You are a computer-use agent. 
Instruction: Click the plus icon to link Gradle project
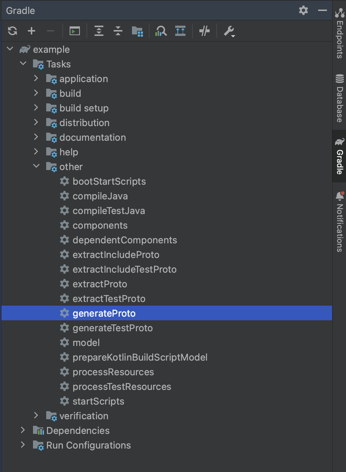32,31
